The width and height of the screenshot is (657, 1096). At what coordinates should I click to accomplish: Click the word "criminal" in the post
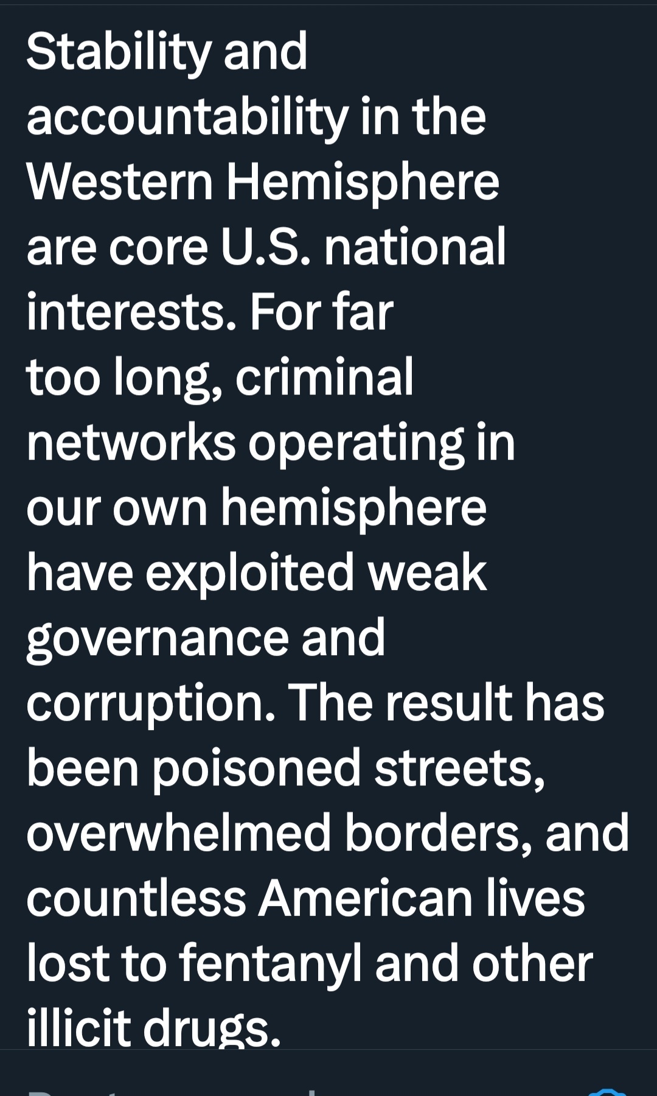pos(324,378)
